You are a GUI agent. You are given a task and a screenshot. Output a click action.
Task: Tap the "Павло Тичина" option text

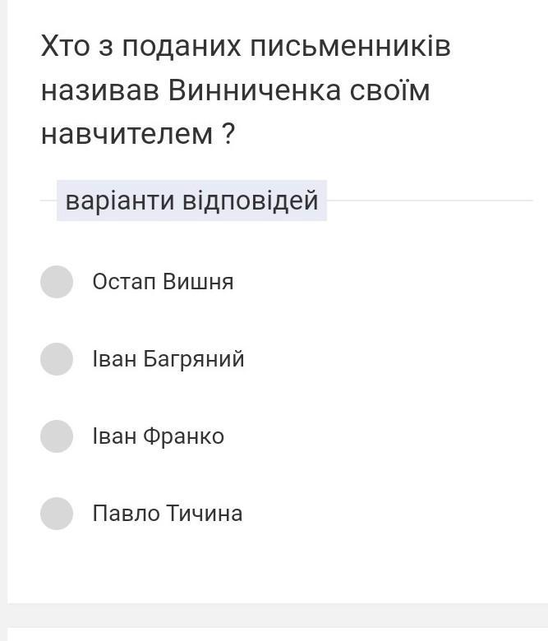pos(168,514)
